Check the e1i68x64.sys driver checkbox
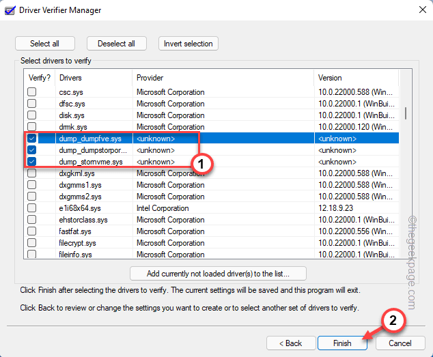This screenshot has width=433, height=357. coord(32,208)
